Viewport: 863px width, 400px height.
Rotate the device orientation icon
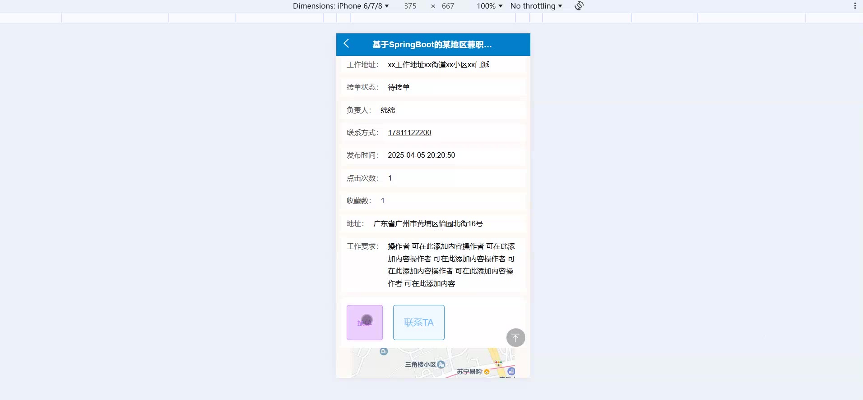(579, 6)
